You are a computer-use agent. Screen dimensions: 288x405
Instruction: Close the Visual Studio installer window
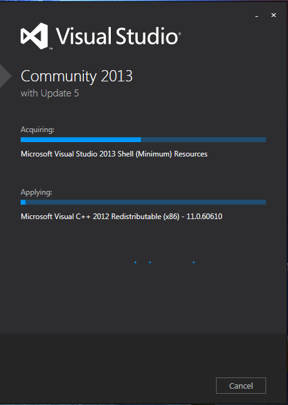coord(274,15)
